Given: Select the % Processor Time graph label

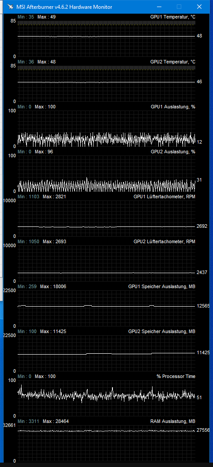Looking at the screenshot, I should (x=176, y=376).
